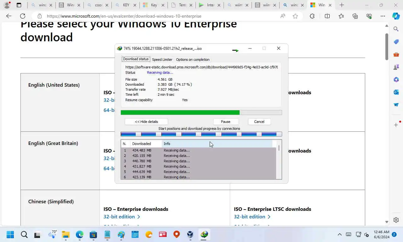Collapse the panel with Hide details button
The width and height of the screenshot is (403, 242).
(146, 122)
